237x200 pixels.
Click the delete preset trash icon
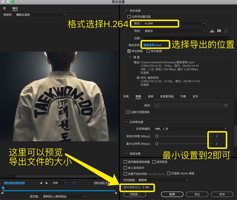(x=226, y=31)
